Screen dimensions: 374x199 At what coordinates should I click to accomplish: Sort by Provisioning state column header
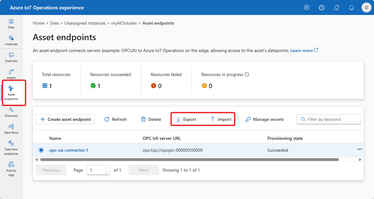[x=285, y=138]
